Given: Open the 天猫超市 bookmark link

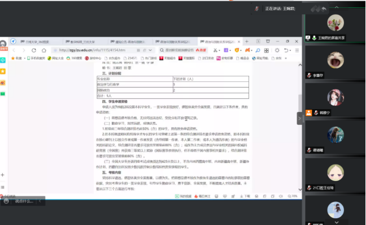Looking at the screenshot, I should click(x=168, y=58).
